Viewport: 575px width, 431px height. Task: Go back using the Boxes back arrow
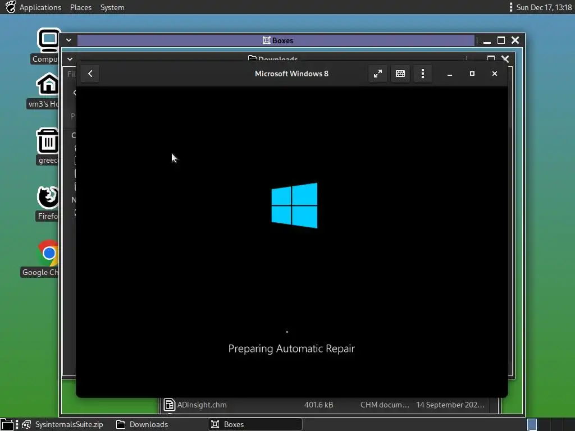pyautogui.click(x=90, y=74)
